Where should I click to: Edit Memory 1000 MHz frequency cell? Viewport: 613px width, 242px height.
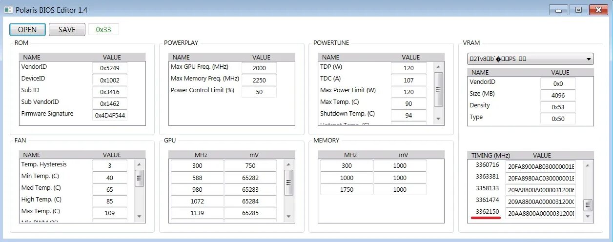[x=347, y=178]
